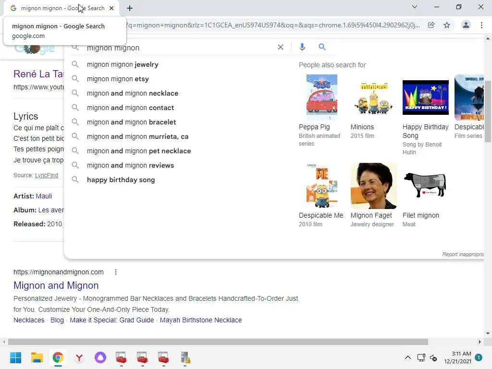Open the clock showing 3:11 AM

[457, 357]
